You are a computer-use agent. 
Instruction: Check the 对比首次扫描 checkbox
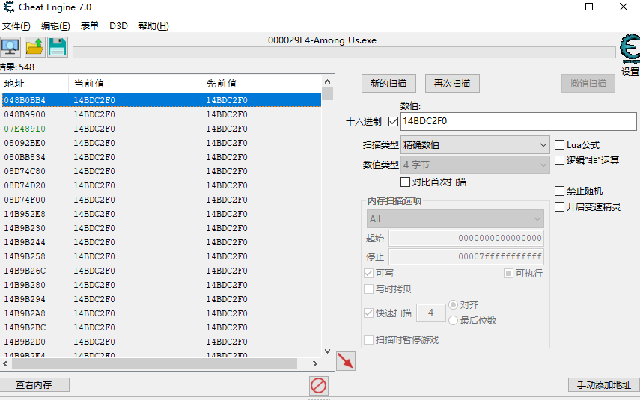pyautogui.click(x=405, y=182)
